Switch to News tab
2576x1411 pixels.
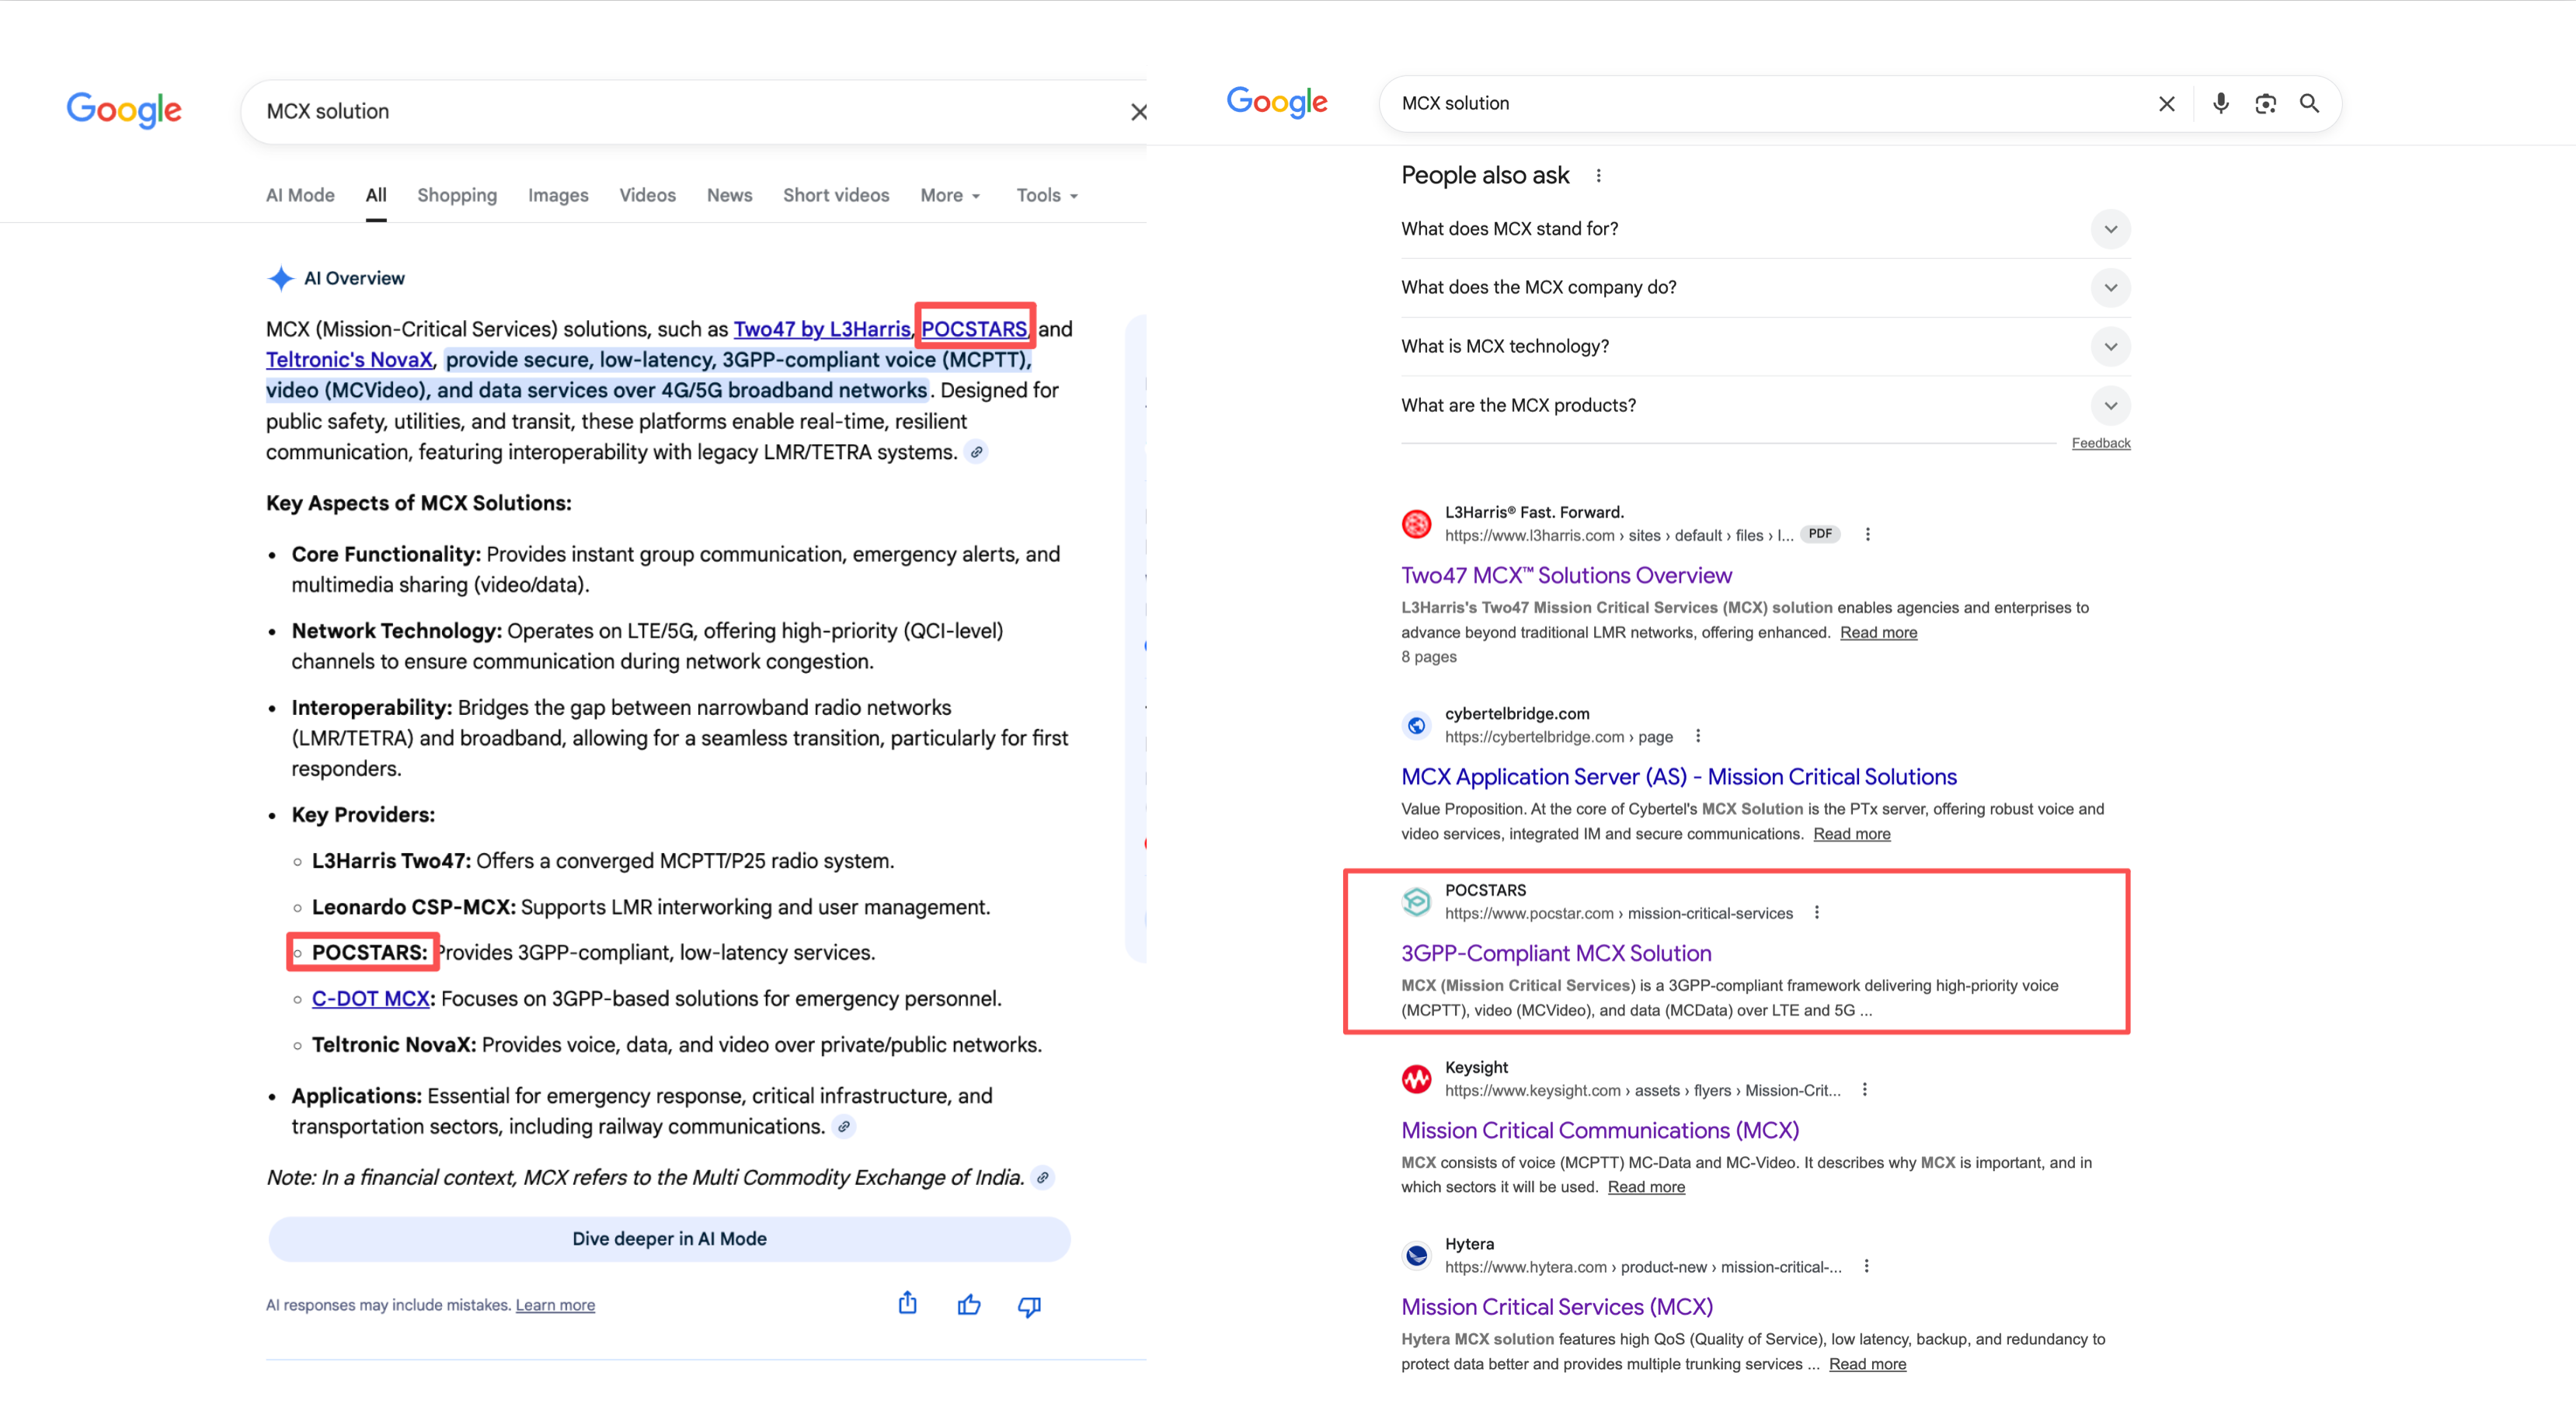pyautogui.click(x=729, y=196)
